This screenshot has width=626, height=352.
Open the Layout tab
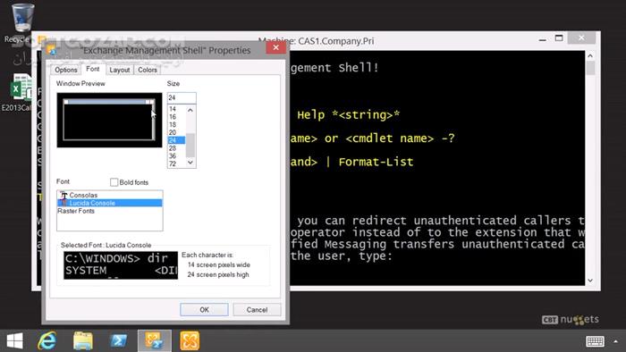click(x=119, y=70)
